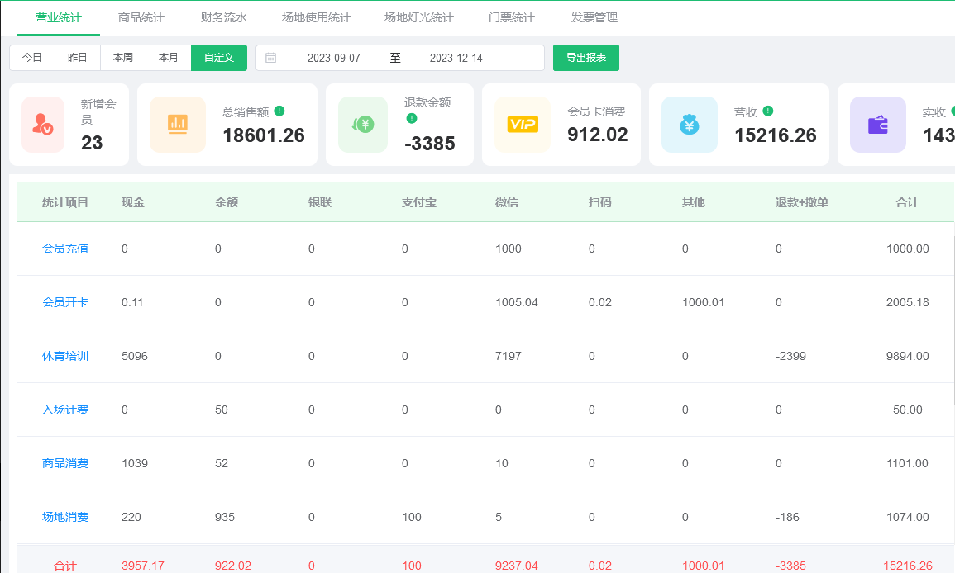955x573 pixels.
Task: Click the green refund amount yen icon
Action: (363, 125)
